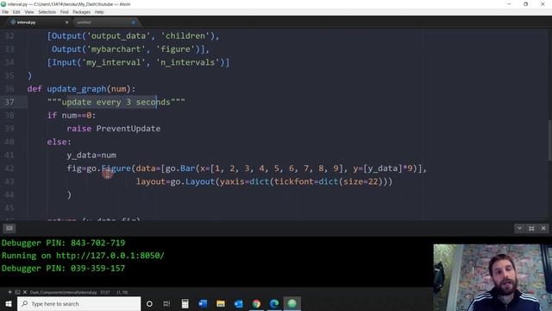Open Task View from the taskbar
552x311 pixels.
point(166,303)
